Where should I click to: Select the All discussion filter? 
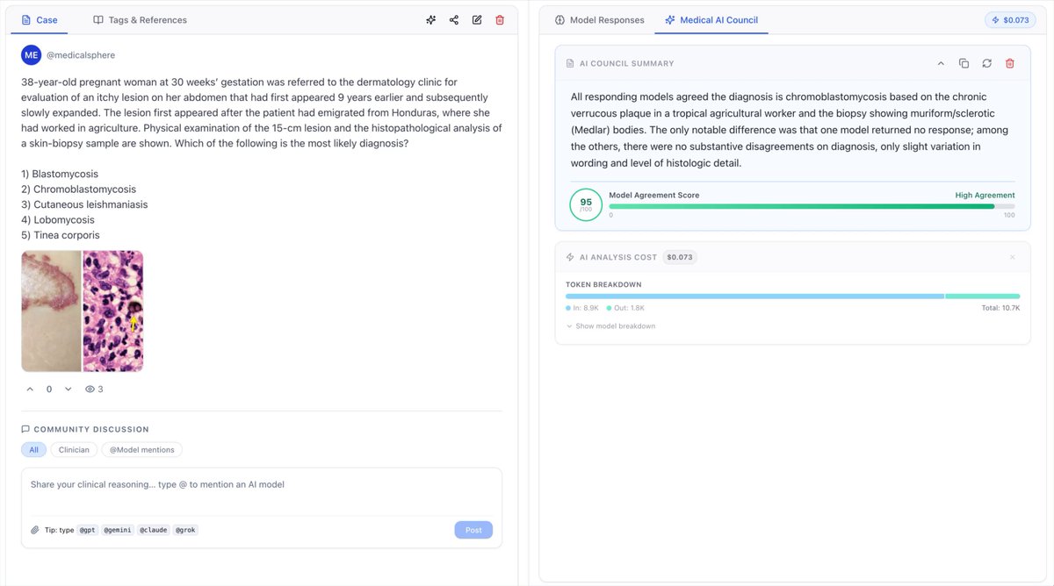(x=33, y=450)
